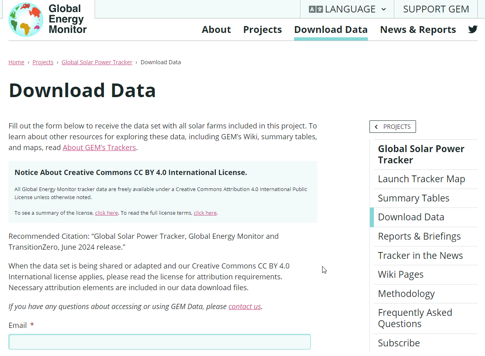This screenshot has height=356, width=485.
Task: Click the contact us link
Action: (245, 307)
